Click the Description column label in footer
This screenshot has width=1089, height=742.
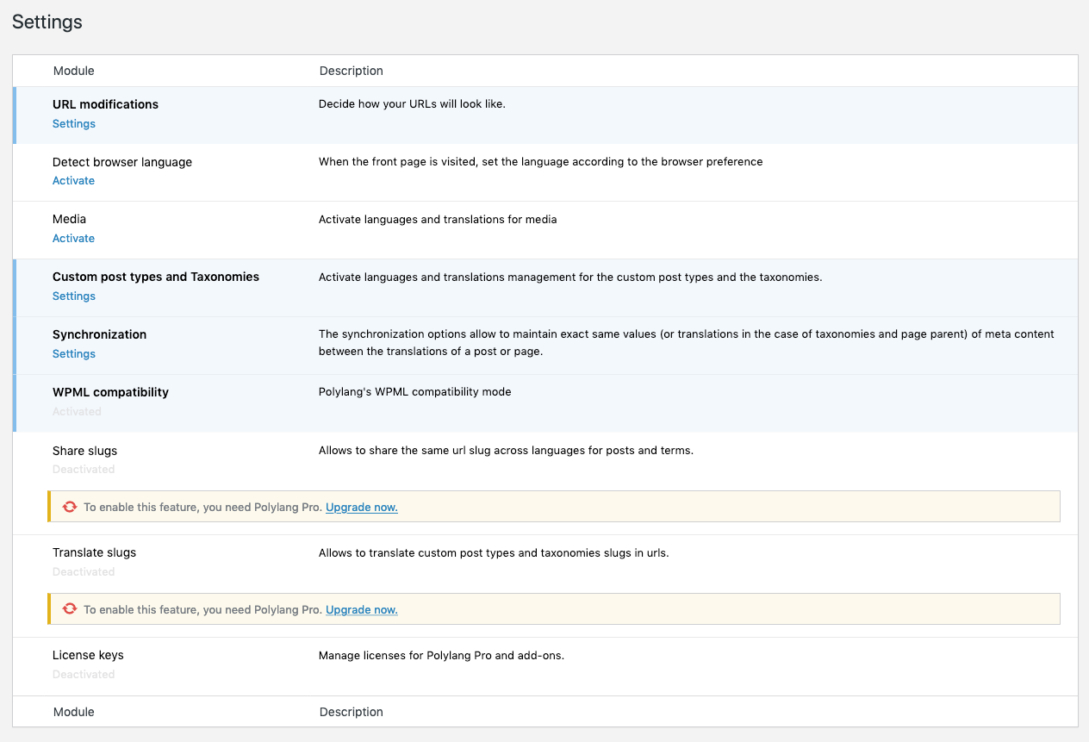pyautogui.click(x=351, y=712)
